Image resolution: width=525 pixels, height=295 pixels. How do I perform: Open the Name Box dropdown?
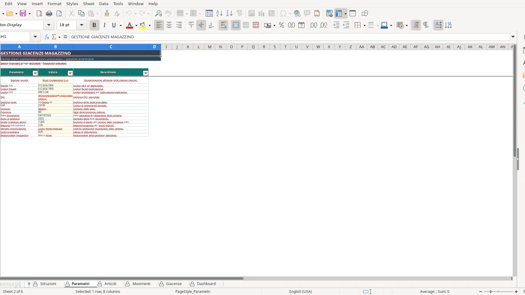(35, 37)
